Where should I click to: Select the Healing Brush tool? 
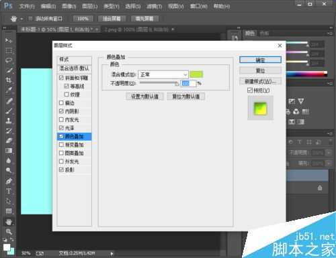(x=9, y=101)
